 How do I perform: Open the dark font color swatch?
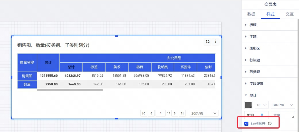click(248, 105)
